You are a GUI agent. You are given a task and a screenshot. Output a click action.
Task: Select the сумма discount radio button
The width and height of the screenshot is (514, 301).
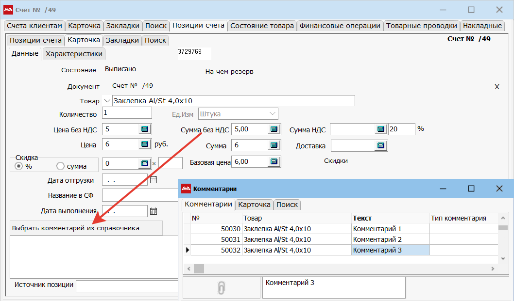click(60, 166)
